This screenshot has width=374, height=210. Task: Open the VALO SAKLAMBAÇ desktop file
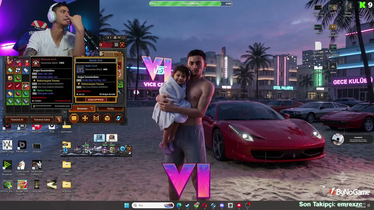click(333, 50)
